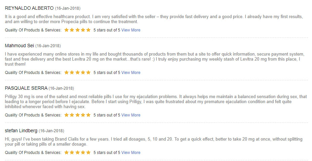Click fifth star in Mahmoud Sei's rating
This screenshot has height=161, width=312.
(88, 72)
